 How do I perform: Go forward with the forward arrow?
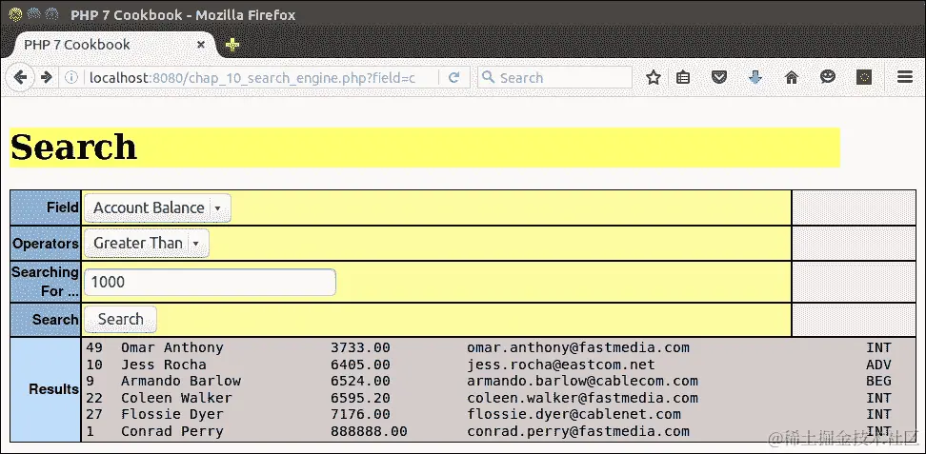[x=46, y=77]
